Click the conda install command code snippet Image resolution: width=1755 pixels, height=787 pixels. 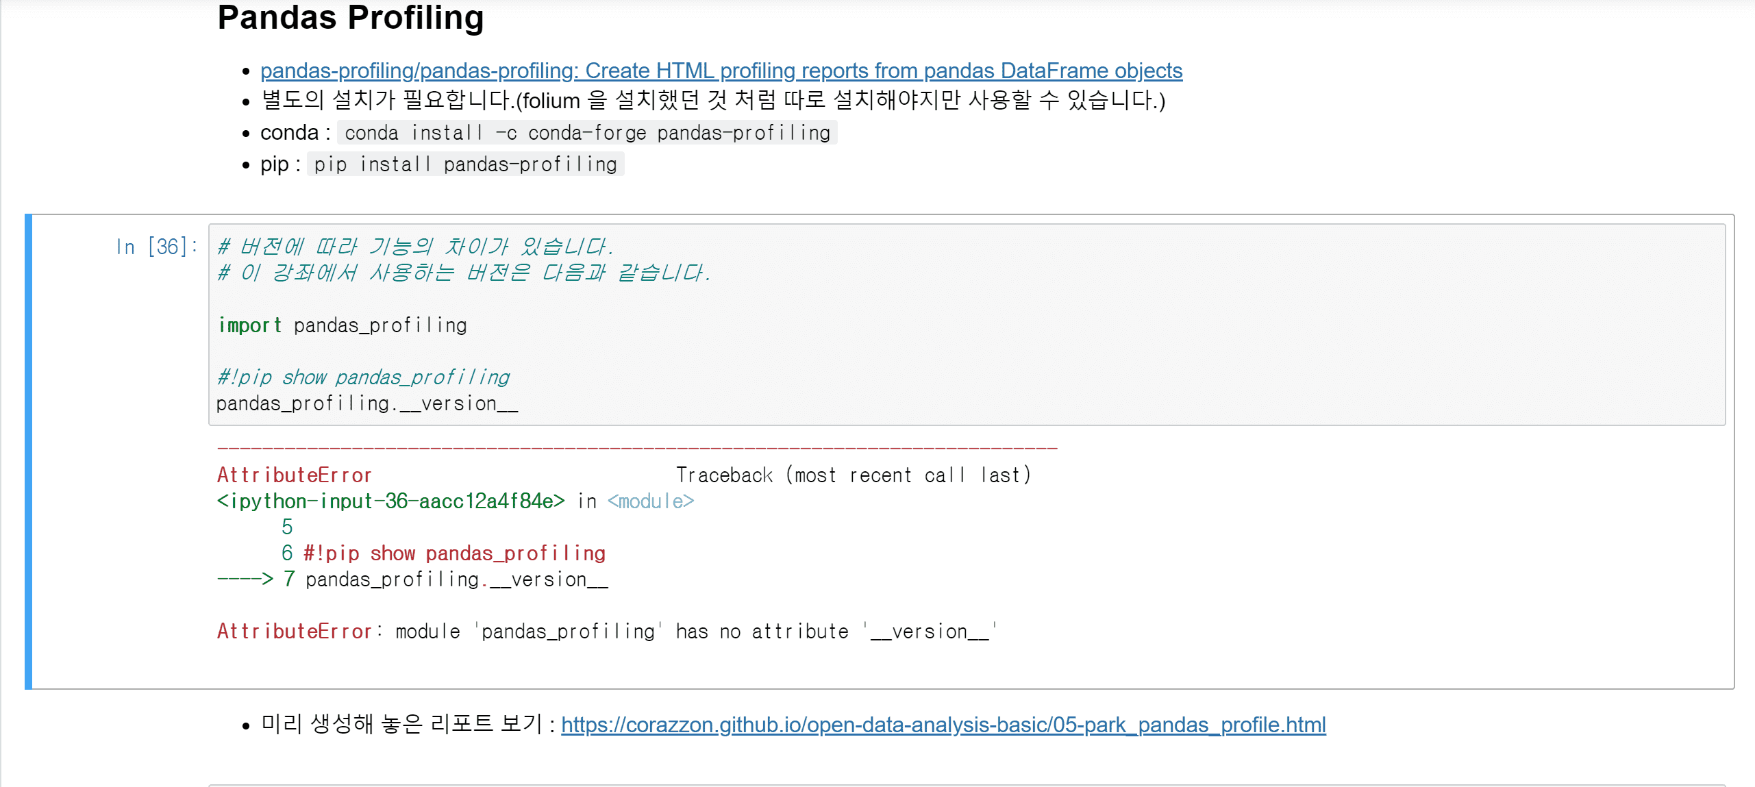tap(586, 133)
